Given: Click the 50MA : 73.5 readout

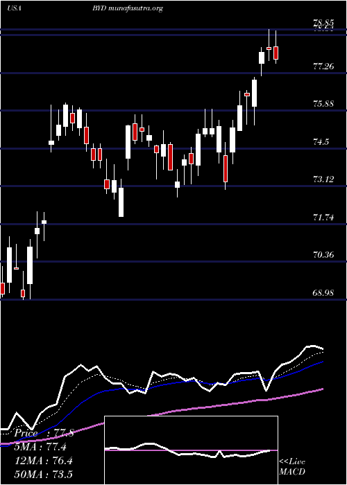Looking at the screenshot, I should tap(43, 474).
